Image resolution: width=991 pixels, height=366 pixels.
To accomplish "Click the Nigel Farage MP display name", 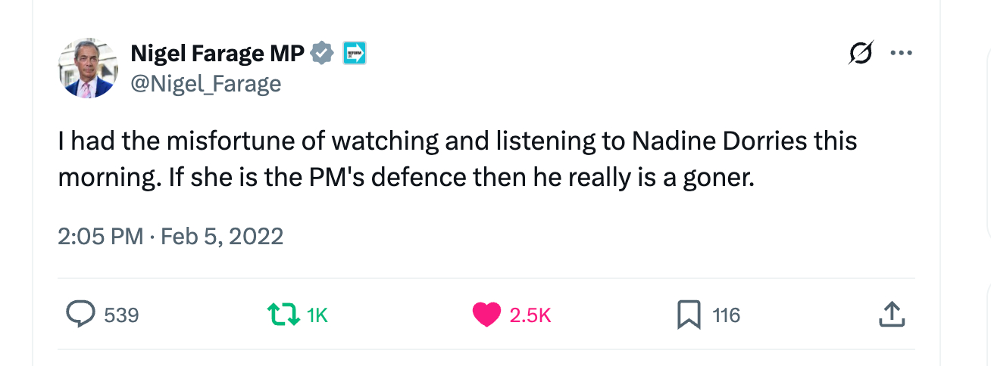I will [x=217, y=54].
